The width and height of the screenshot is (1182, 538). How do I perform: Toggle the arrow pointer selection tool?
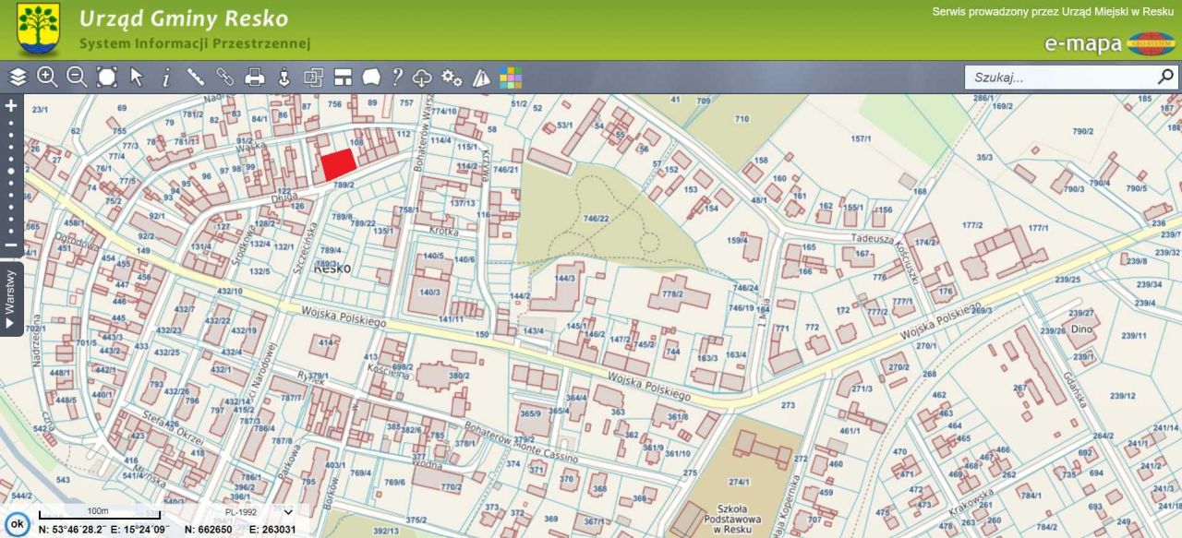pyautogui.click(x=137, y=78)
